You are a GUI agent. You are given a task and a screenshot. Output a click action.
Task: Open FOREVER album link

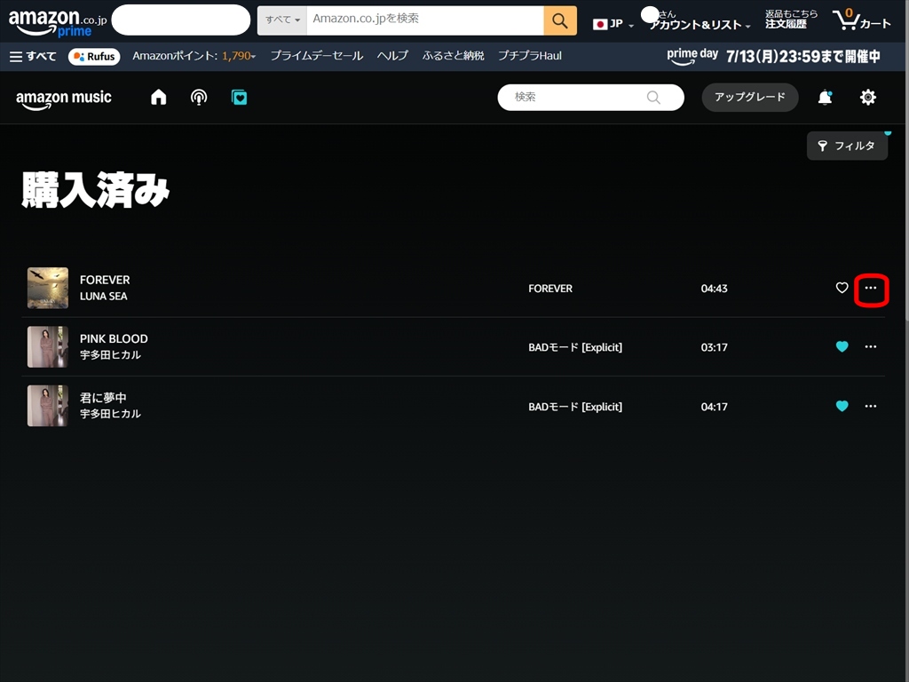[550, 289]
